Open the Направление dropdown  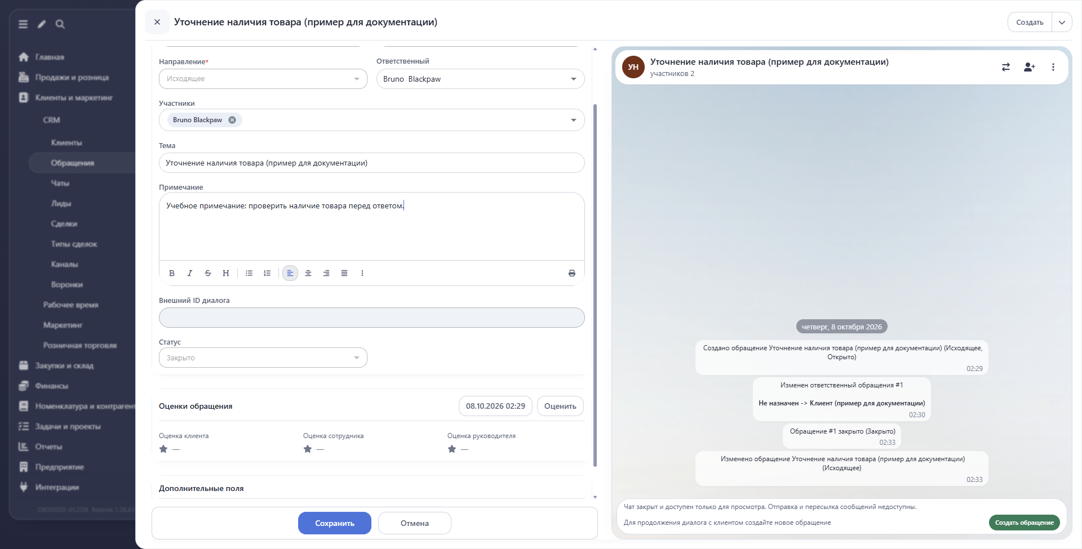(x=263, y=79)
